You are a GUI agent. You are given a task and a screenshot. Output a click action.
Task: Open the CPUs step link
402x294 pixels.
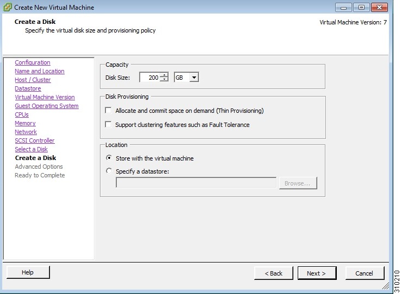pos(22,115)
